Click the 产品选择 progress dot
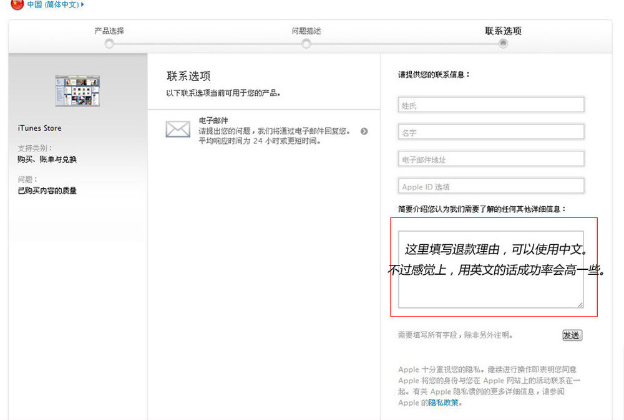The width and height of the screenshot is (624, 420). (x=109, y=44)
